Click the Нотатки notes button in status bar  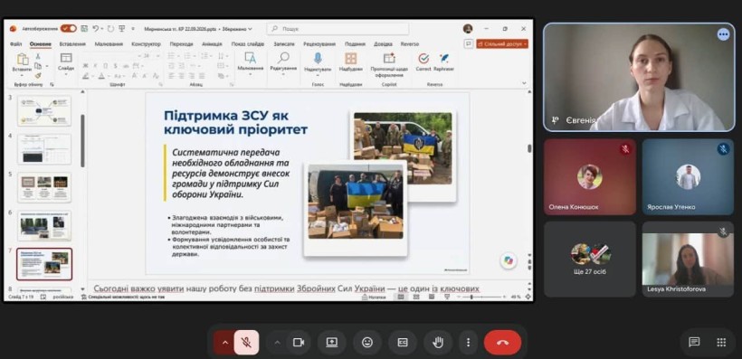pyautogui.click(x=375, y=297)
